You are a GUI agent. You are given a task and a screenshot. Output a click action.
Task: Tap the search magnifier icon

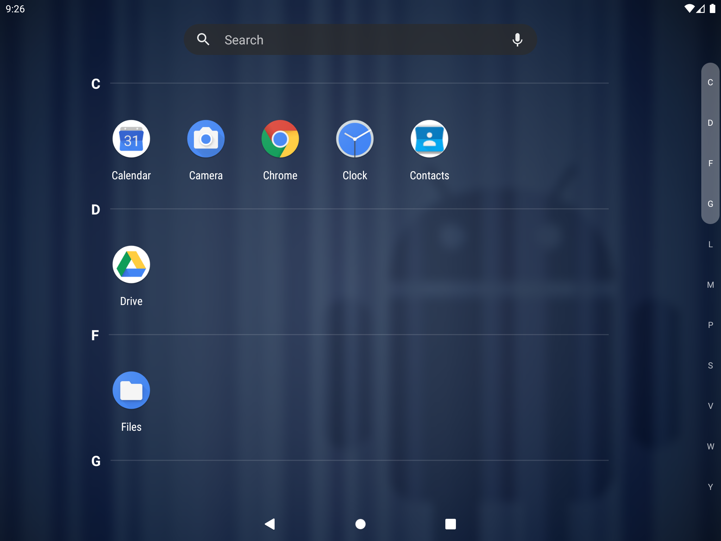point(203,39)
